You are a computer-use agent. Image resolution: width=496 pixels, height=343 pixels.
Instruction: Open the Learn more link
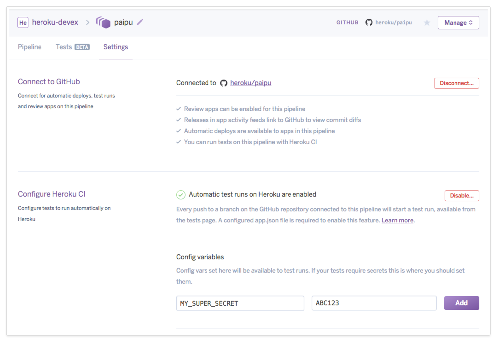tap(397, 220)
